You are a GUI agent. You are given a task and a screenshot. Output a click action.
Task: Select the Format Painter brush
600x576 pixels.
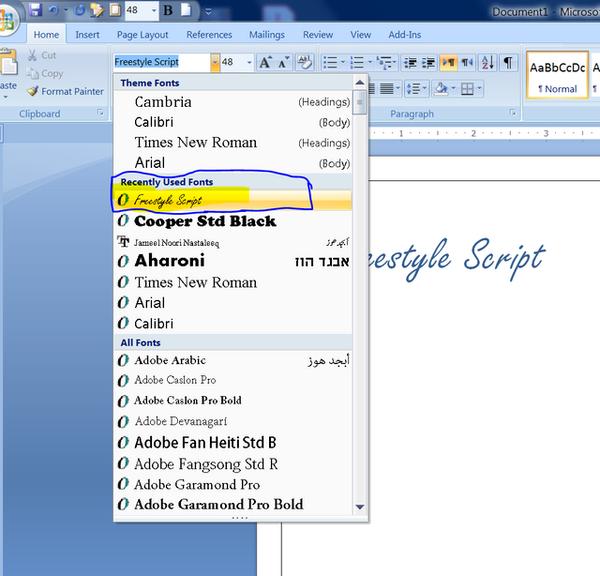click(x=65, y=91)
